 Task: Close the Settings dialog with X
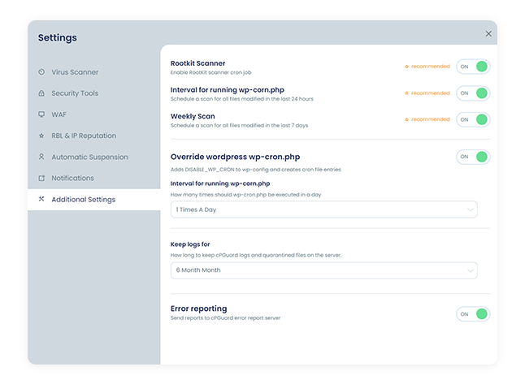(488, 34)
